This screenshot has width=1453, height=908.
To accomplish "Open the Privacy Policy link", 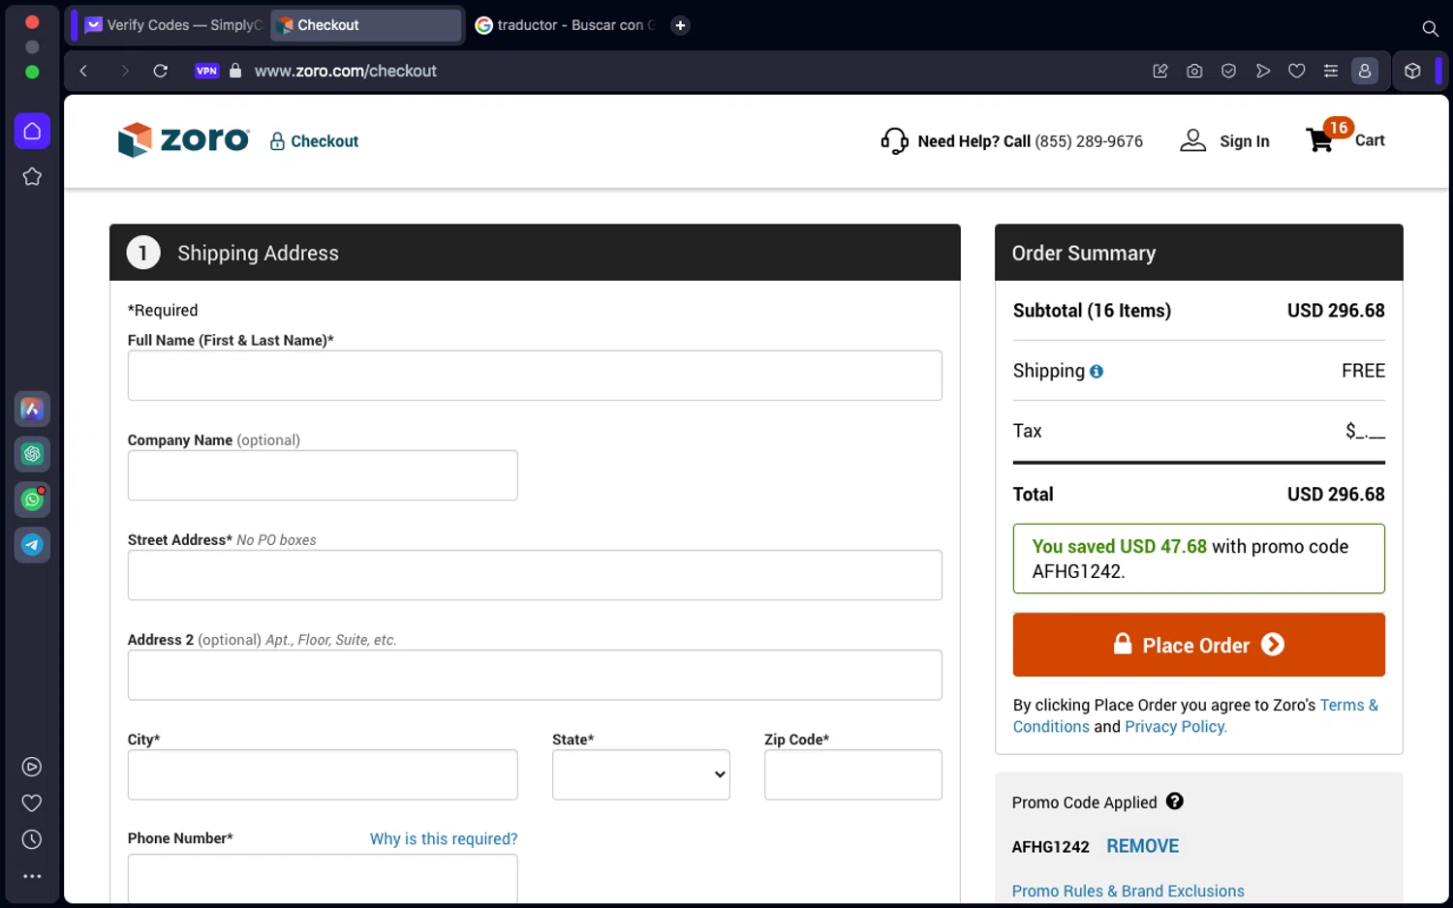I will click(x=1175, y=727).
